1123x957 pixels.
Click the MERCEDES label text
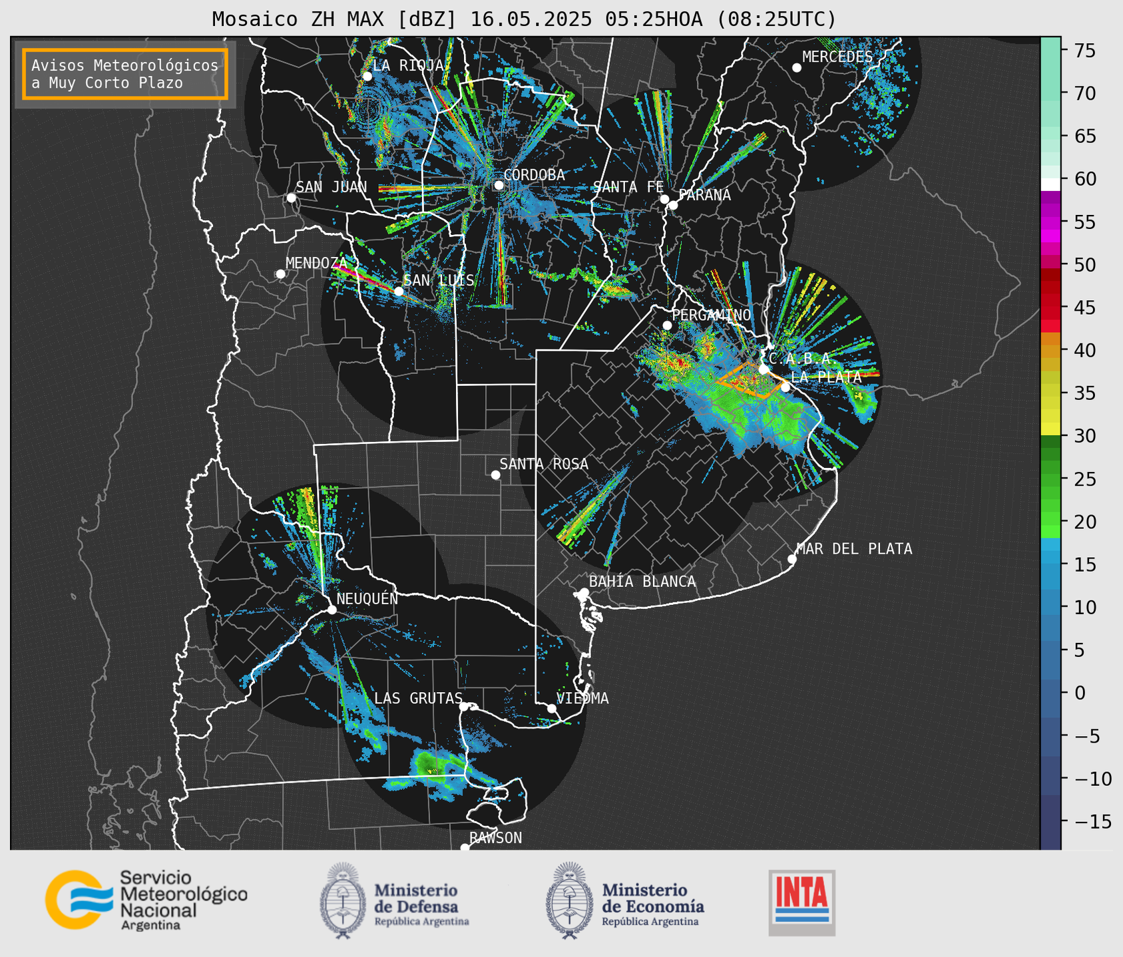click(837, 57)
